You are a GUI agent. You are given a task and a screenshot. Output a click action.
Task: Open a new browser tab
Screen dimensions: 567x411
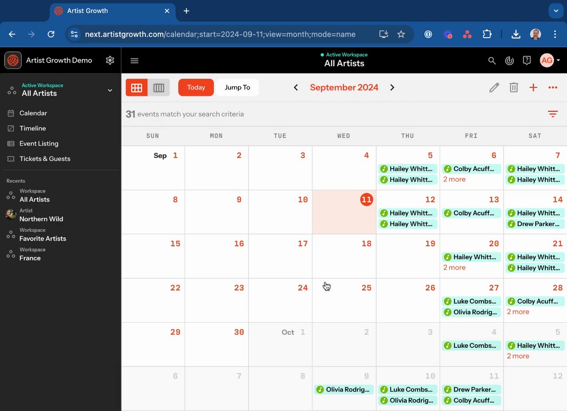click(x=186, y=11)
